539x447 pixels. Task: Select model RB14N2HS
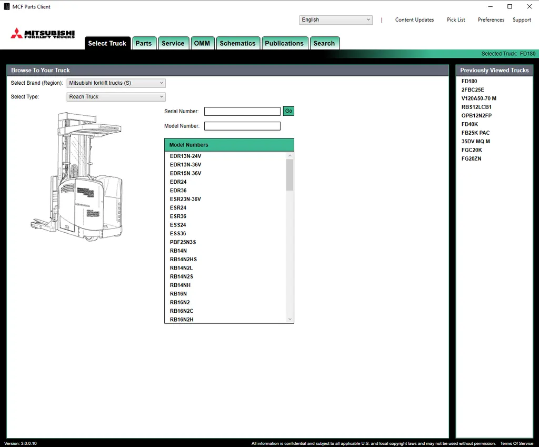[183, 259]
